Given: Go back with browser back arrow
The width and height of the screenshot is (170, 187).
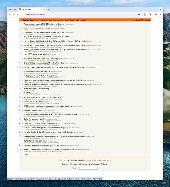Looking at the screenshot, I should click(x=10, y=14).
